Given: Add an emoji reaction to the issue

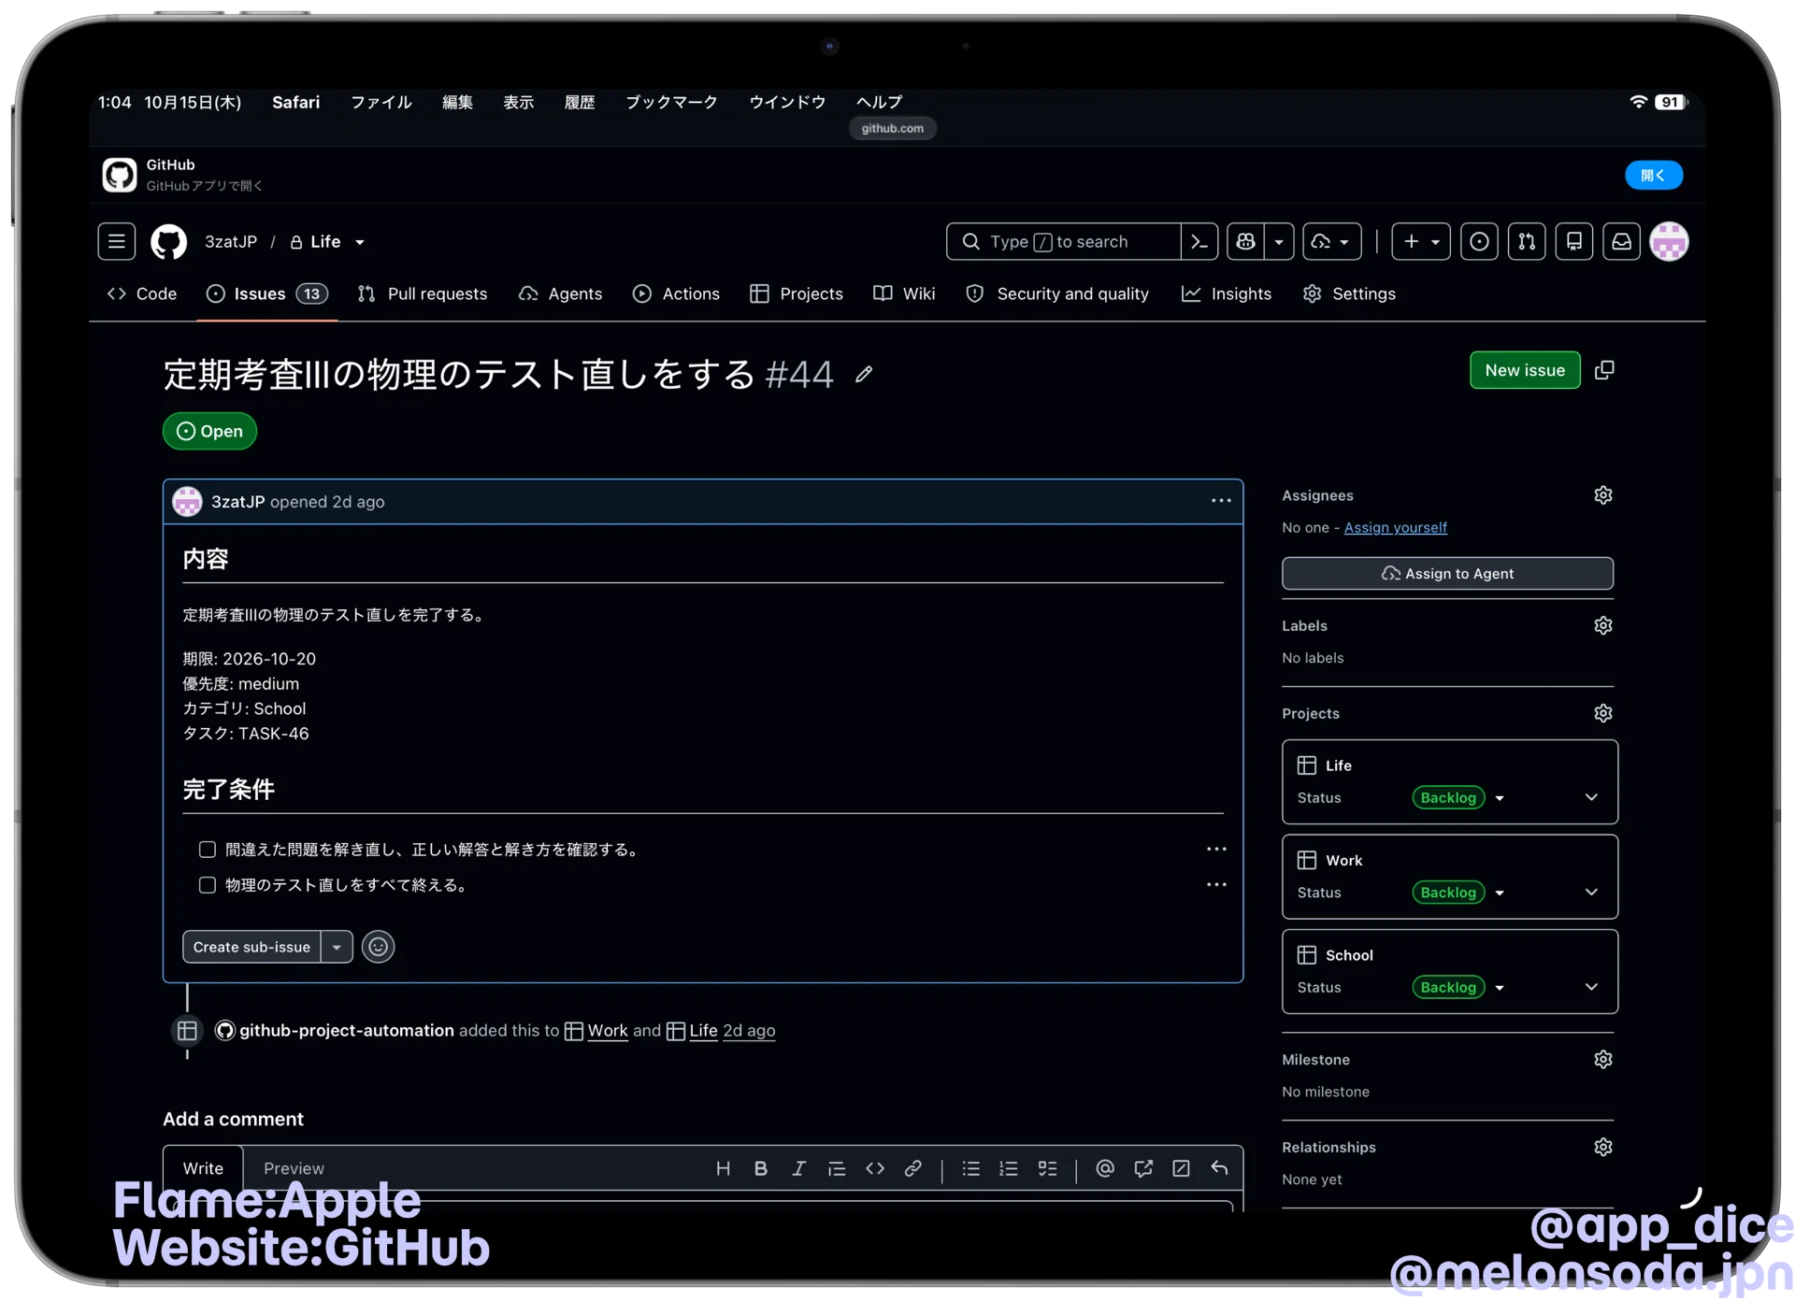Looking at the screenshot, I should point(379,947).
